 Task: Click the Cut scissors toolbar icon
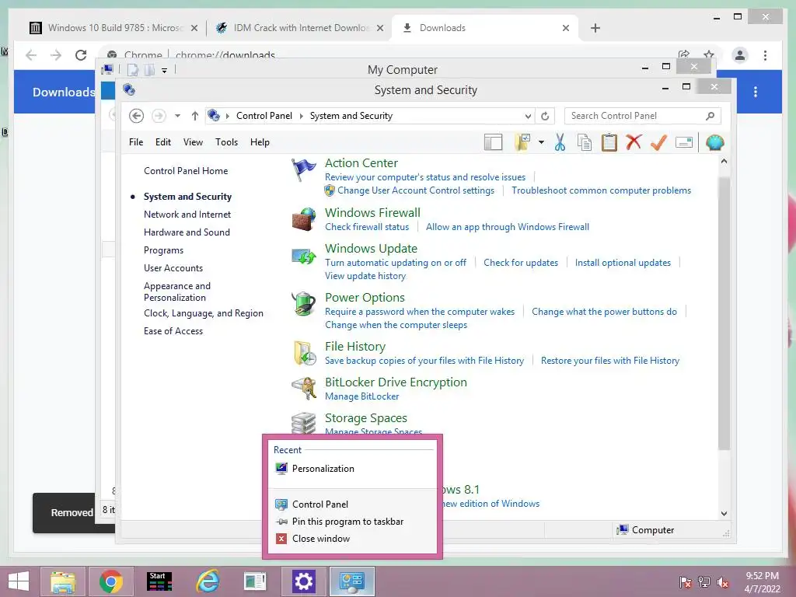point(560,143)
